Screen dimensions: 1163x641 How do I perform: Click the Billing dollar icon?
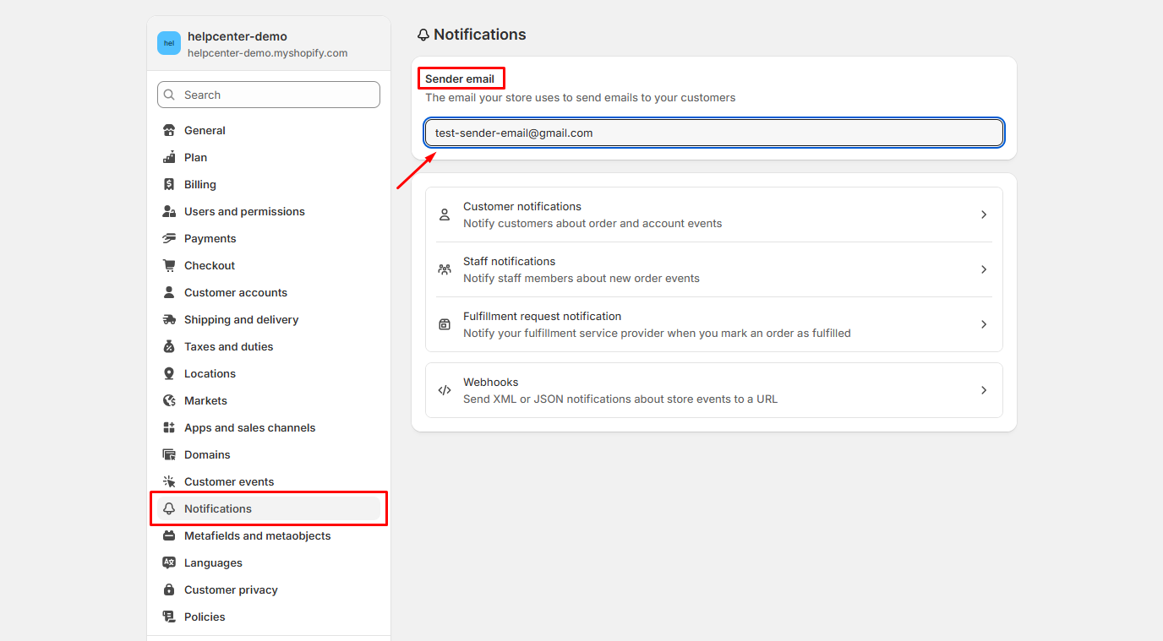click(169, 185)
